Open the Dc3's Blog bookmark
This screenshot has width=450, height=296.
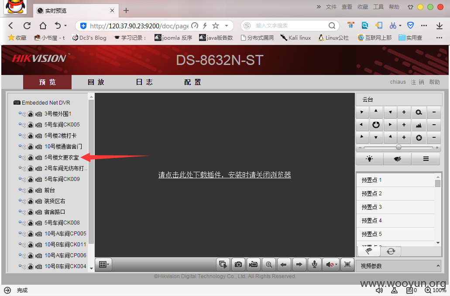89,37
